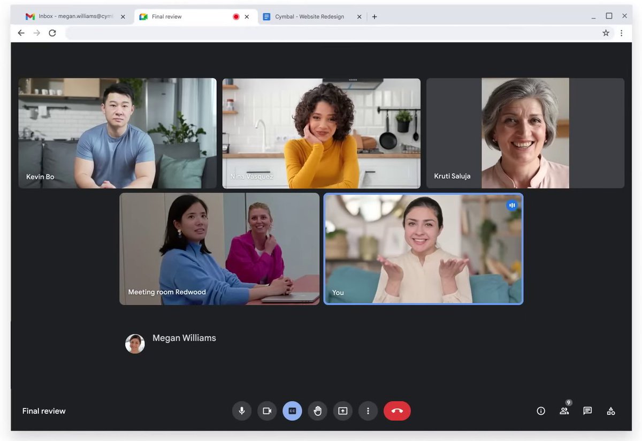
Task: Turn off live captions
Action: (x=292, y=410)
